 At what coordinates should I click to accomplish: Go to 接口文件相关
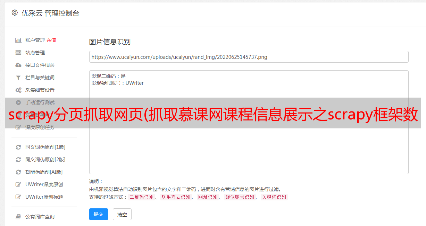(x=40, y=65)
